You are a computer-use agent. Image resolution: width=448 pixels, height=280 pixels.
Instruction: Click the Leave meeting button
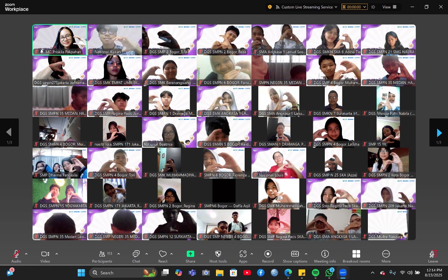pos(433,256)
